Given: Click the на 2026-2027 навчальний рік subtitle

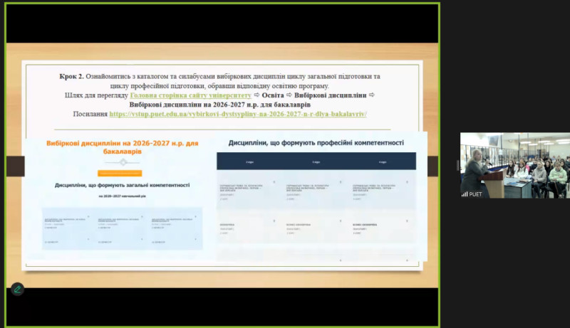Looking at the screenshot, I should (x=121, y=195).
